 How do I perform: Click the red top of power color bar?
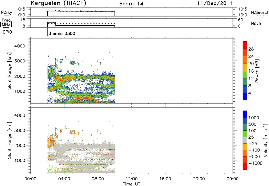point(245,44)
